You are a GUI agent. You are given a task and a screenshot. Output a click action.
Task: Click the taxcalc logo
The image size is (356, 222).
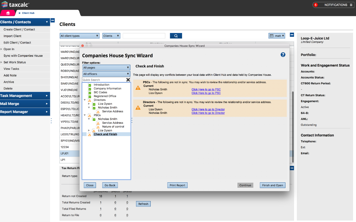tap(15, 4)
